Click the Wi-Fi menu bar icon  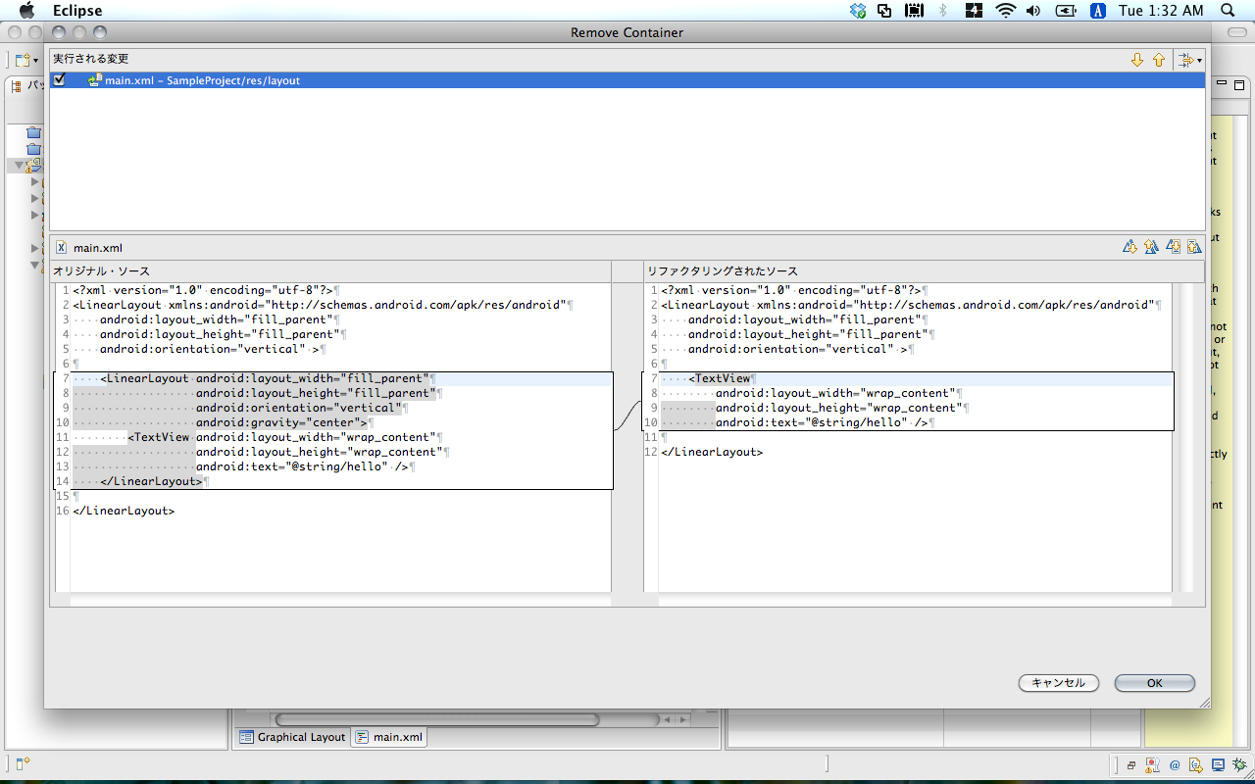pyautogui.click(x=1006, y=11)
